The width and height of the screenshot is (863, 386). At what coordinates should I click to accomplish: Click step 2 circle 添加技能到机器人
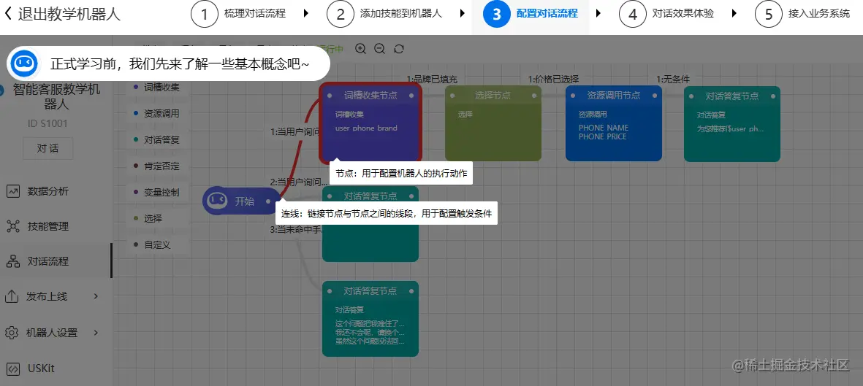coord(340,14)
